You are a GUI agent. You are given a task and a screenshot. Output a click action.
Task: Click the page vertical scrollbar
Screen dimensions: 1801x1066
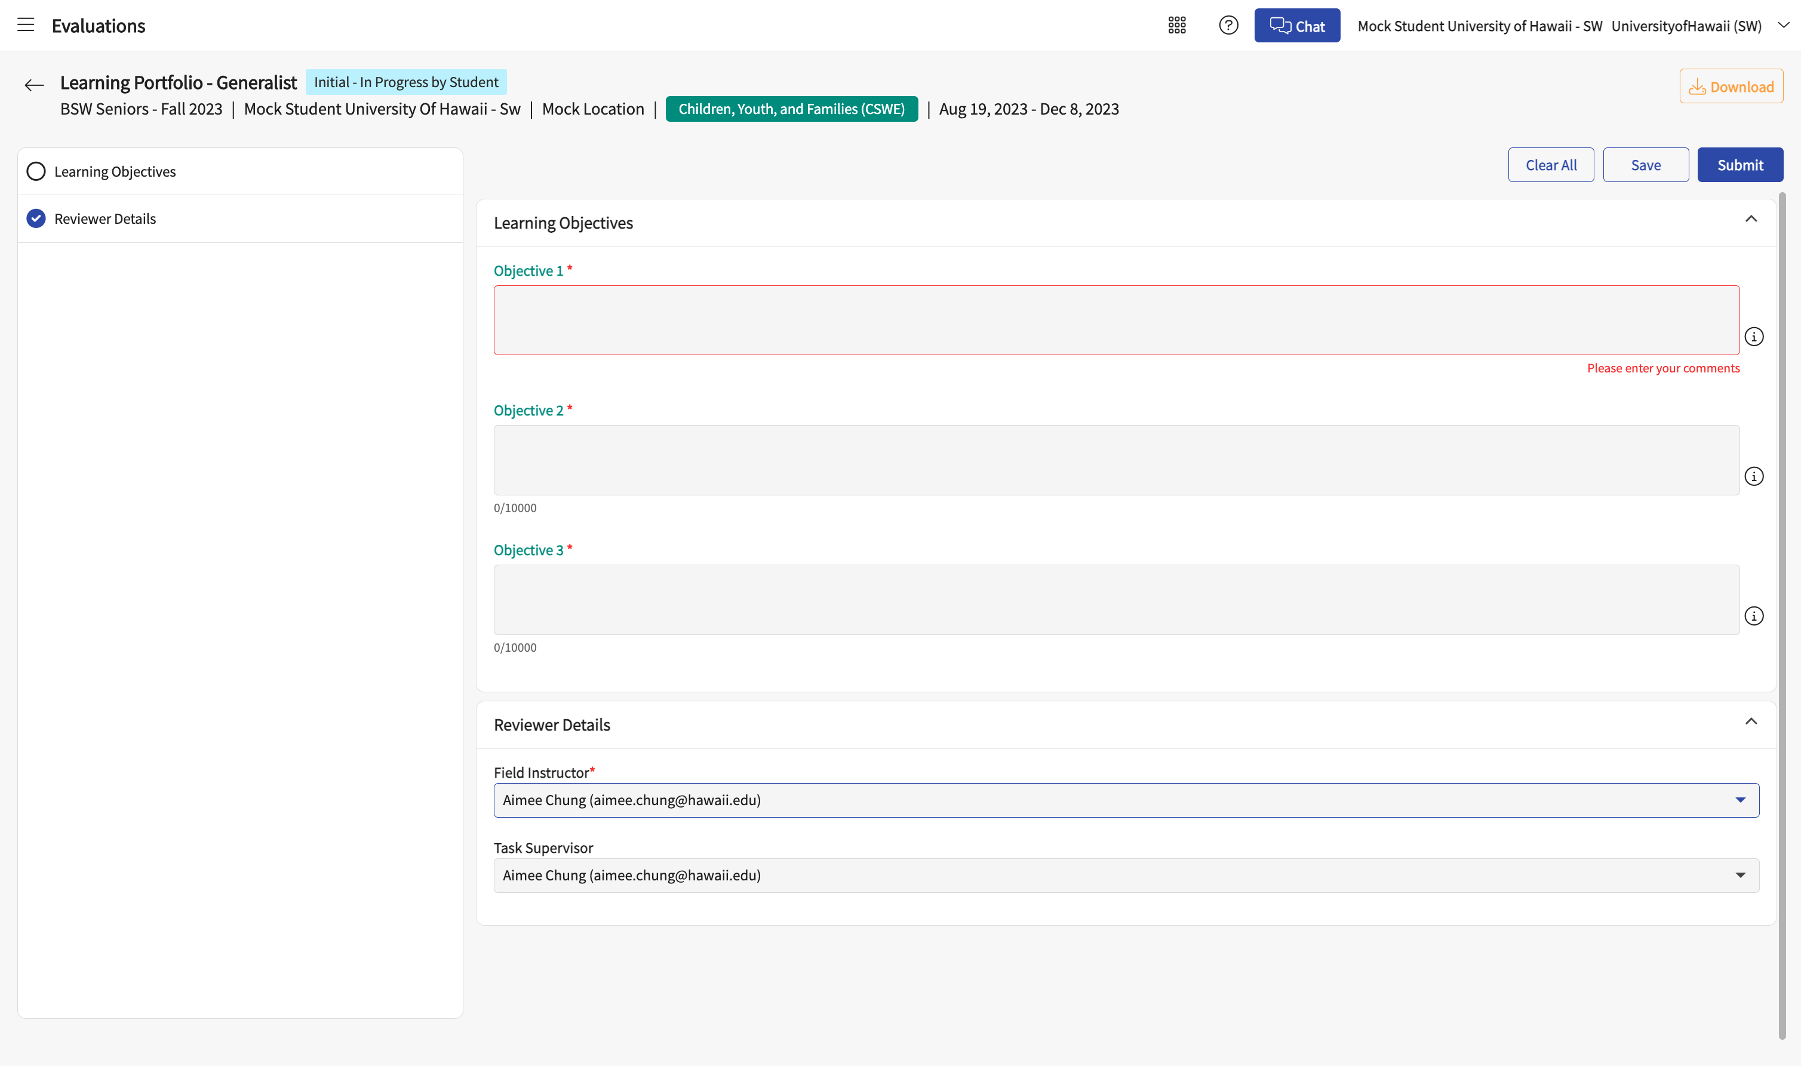tap(1782, 615)
